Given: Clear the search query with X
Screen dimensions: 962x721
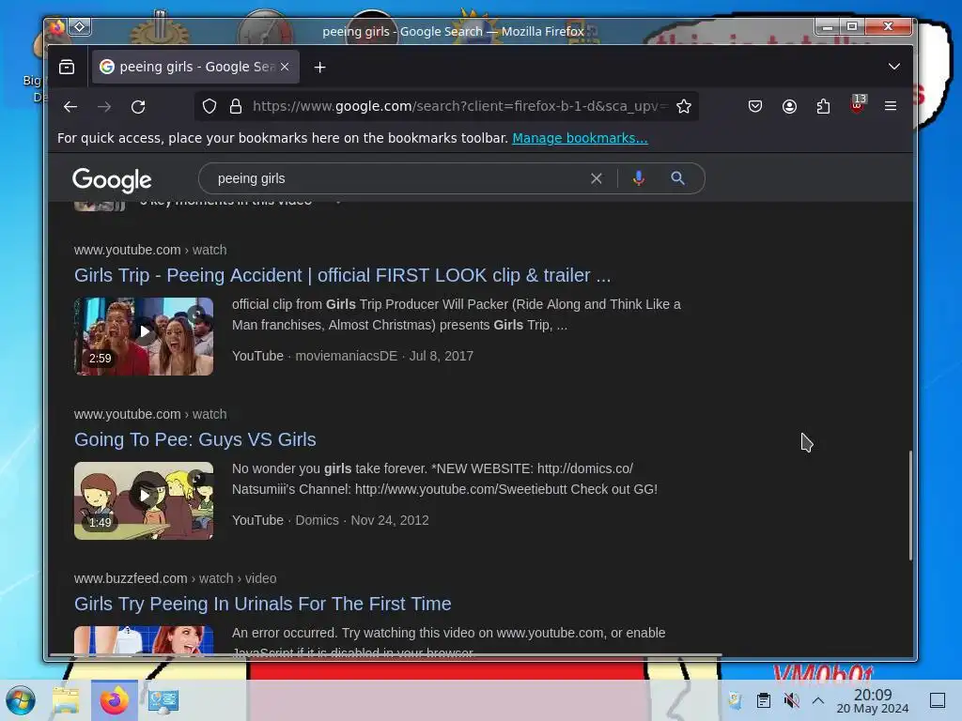Looking at the screenshot, I should 597,178.
